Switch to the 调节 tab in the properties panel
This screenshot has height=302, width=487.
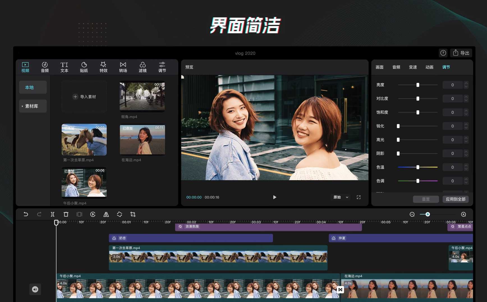point(446,67)
